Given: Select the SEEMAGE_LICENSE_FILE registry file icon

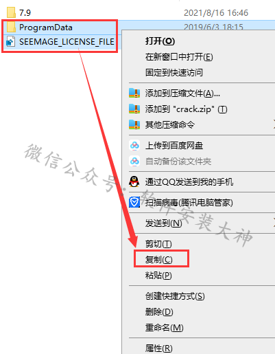Looking at the screenshot, I should click(x=10, y=42).
